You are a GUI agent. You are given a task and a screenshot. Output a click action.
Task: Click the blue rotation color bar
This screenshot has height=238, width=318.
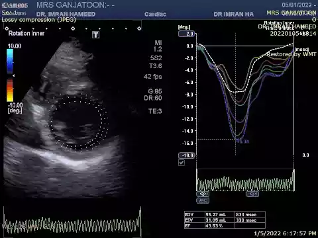pyautogui.click(x=10, y=61)
